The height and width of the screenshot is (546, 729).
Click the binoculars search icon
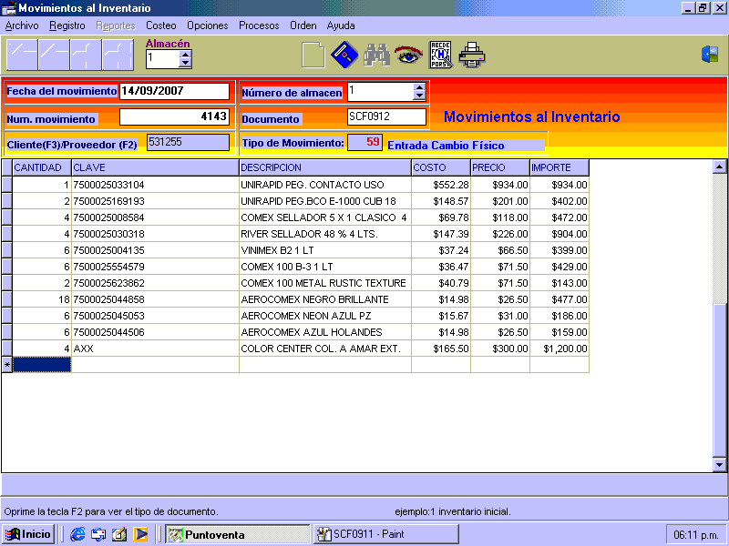pyautogui.click(x=376, y=56)
